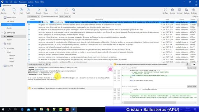Viewport: 199px width, 112px height.
Task: Open Mail from the taskbar
Action: tap(29, 109)
